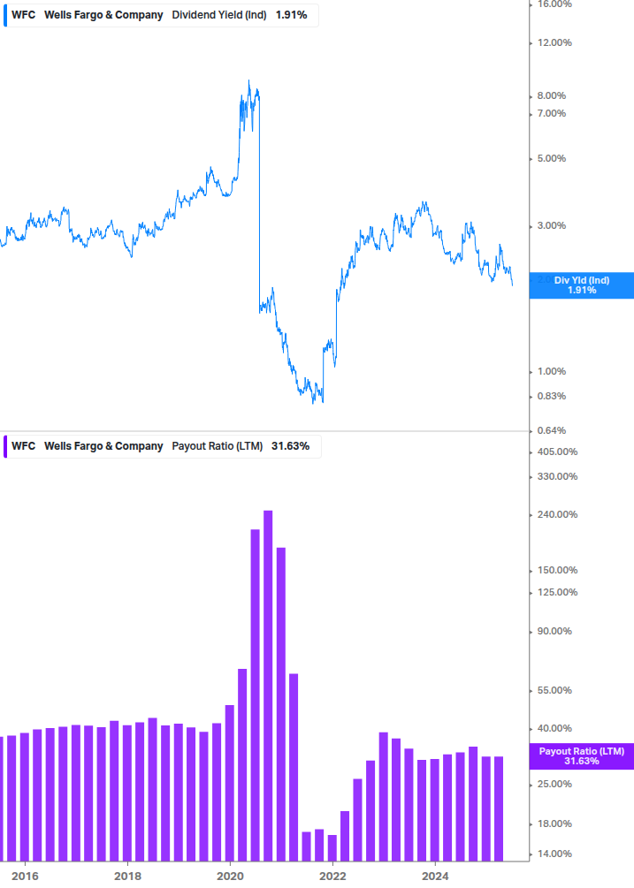
Task: Select the WFC Dividend Yield (Ind) legend
Action: (x=161, y=15)
